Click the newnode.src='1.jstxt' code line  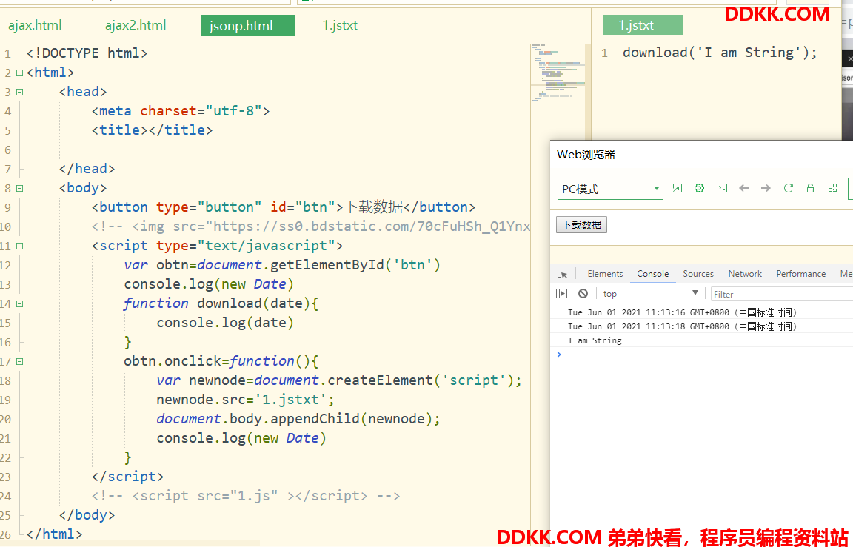pyautogui.click(x=245, y=400)
